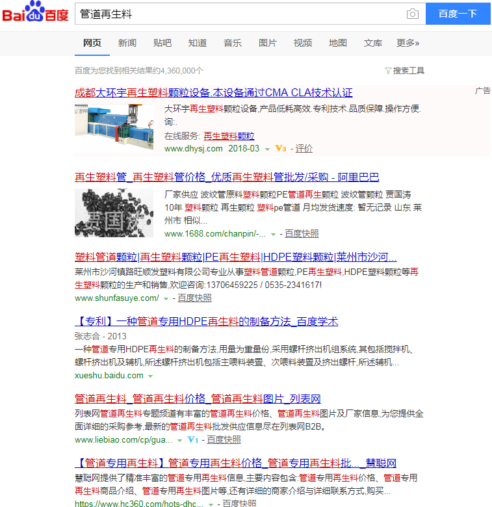The image size is (492, 507).
Task: Click the 广告 ad label
Action: pyautogui.click(x=482, y=91)
